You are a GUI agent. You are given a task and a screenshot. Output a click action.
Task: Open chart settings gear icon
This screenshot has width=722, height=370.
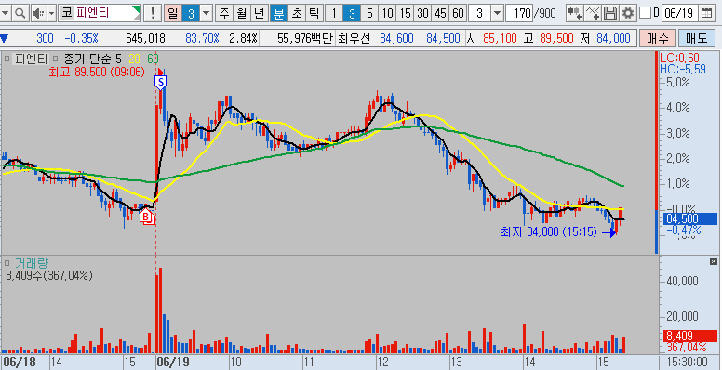(628, 13)
